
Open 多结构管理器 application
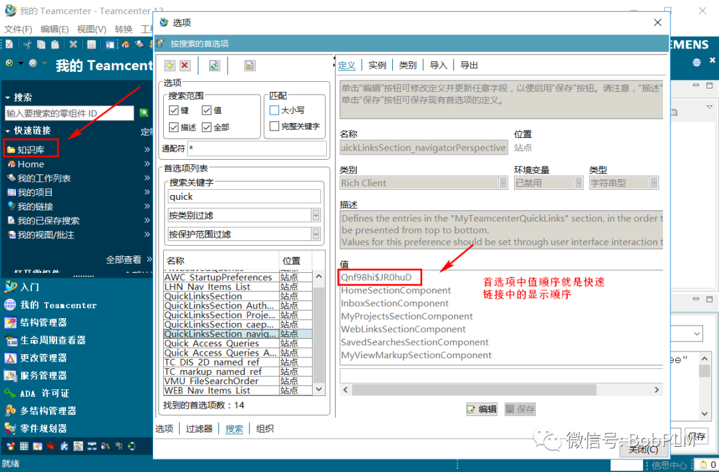pos(41,411)
